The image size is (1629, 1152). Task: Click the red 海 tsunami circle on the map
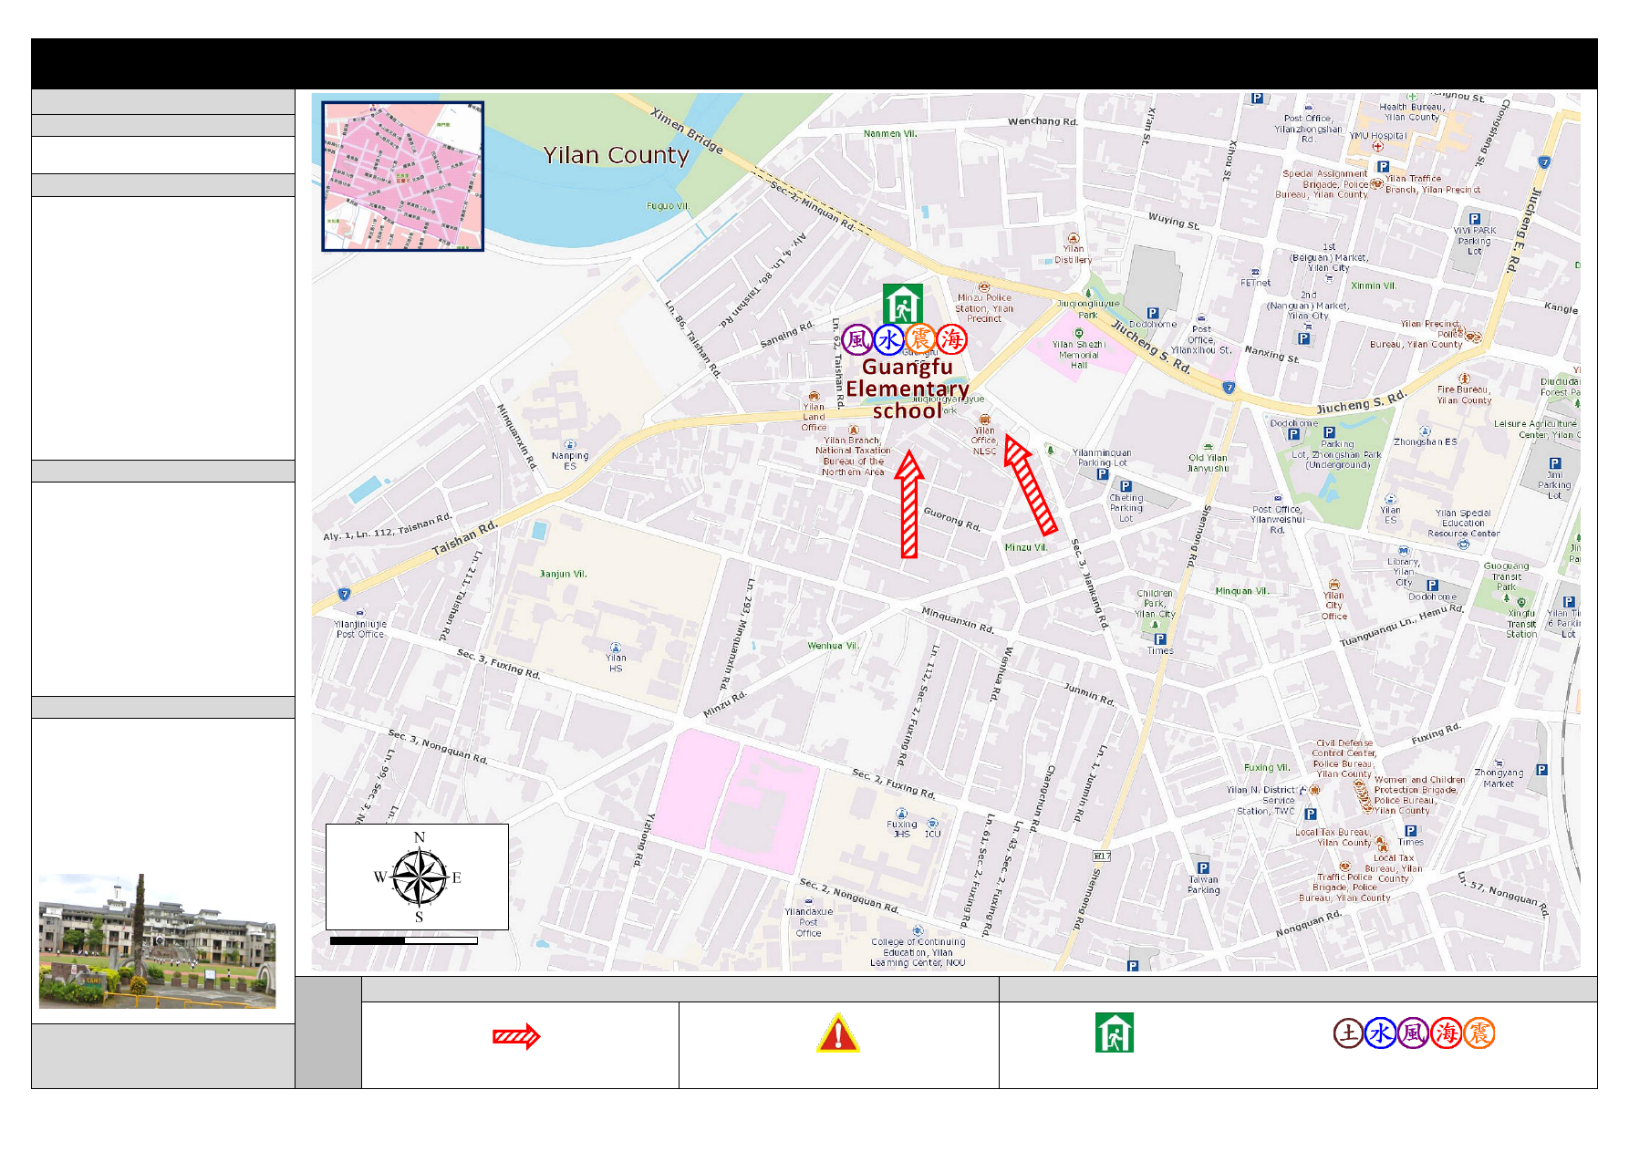952,339
